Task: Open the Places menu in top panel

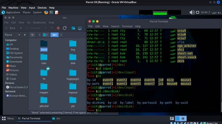Action: (26, 12)
